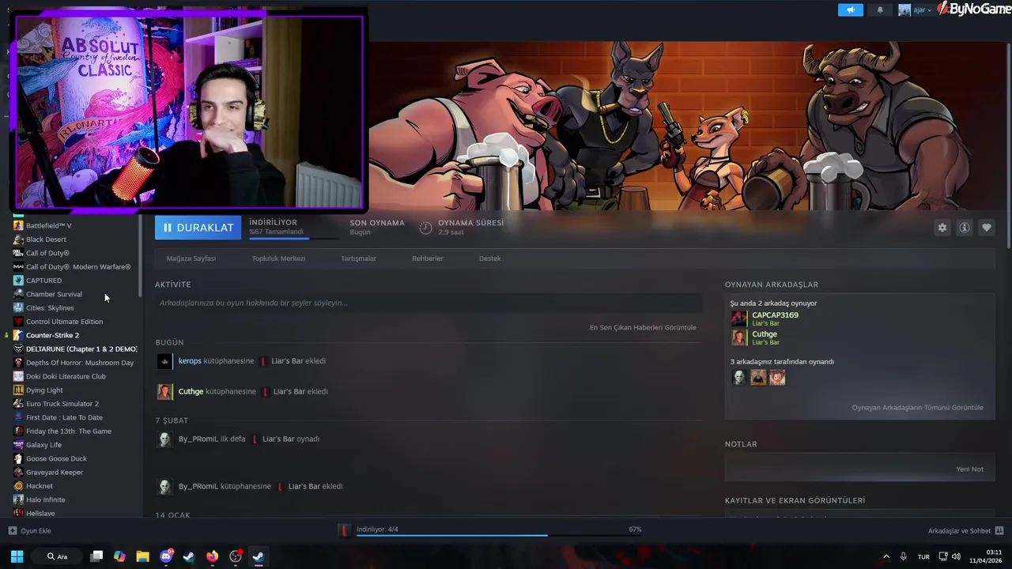This screenshot has width=1012, height=569.
Task: Open Firefox from taskbar
Action: [212, 556]
